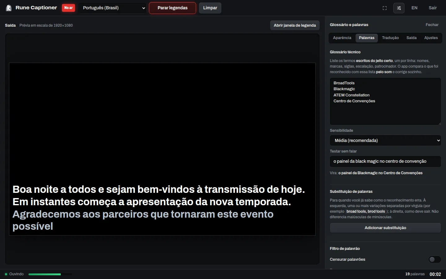This screenshot has height=279, width=446.
Task: Click the BroadTools glossary entry
Action: (x=344, y=83)
